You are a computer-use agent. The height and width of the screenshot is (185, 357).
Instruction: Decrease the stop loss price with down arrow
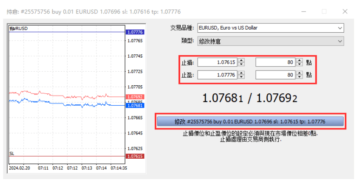[x=241, y=64]
